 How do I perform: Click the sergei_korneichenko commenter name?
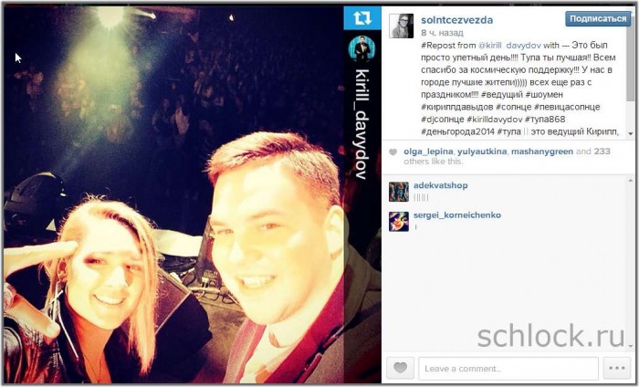[457, 215]
